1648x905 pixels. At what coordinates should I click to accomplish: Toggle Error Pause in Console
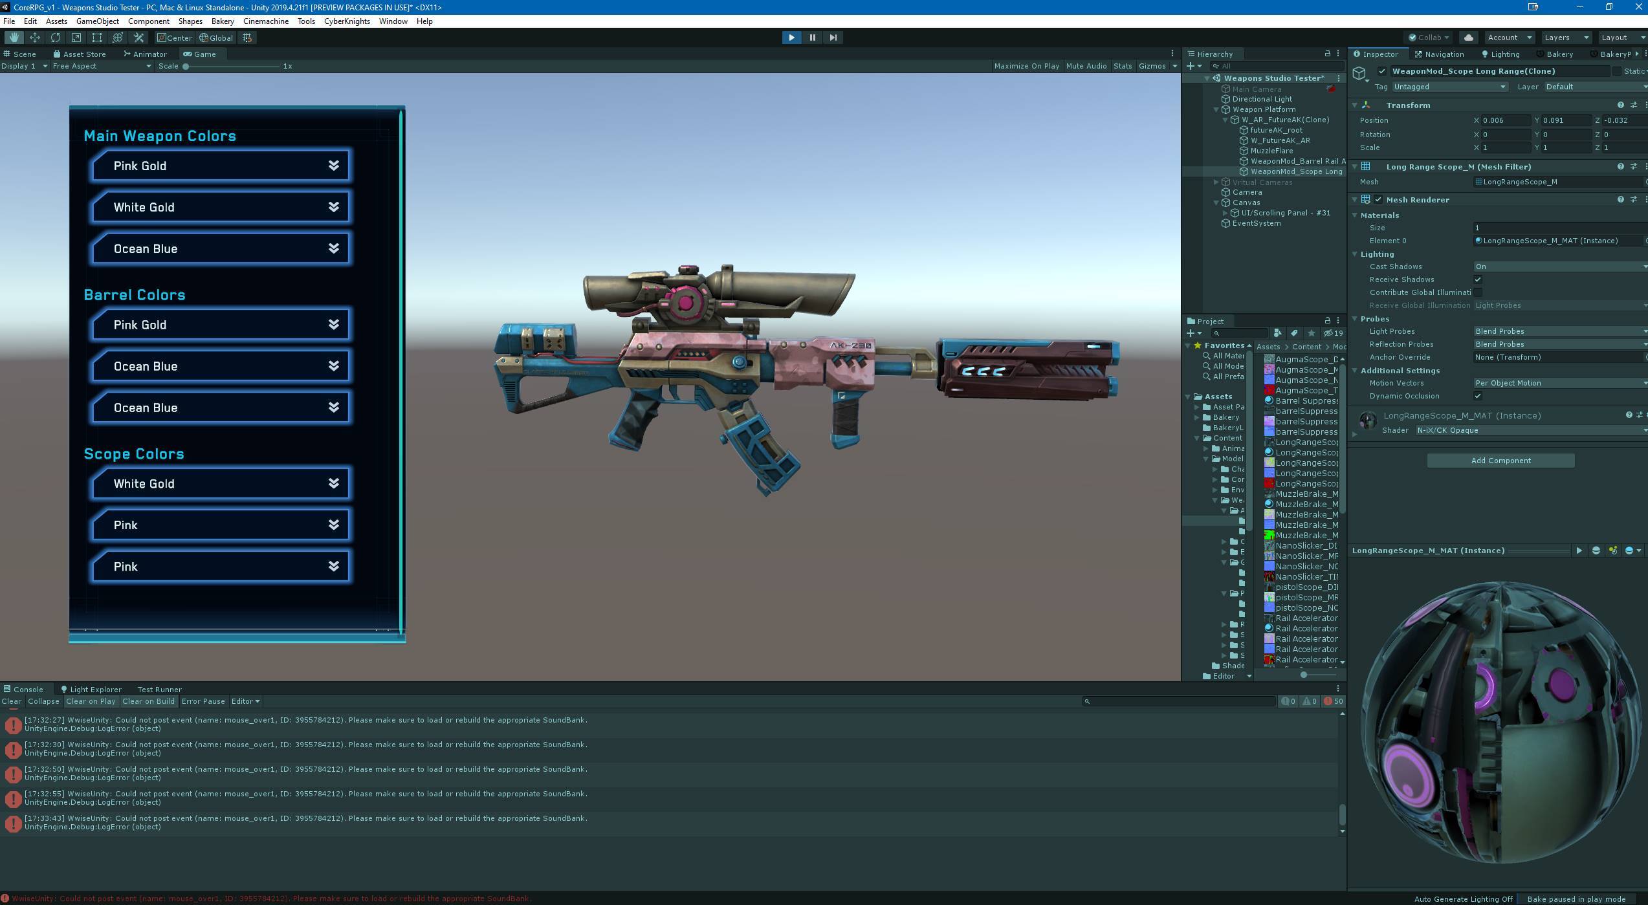[203, 701]
